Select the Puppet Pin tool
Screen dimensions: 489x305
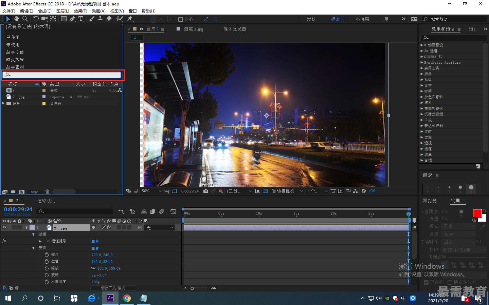[x=130, y=19]
